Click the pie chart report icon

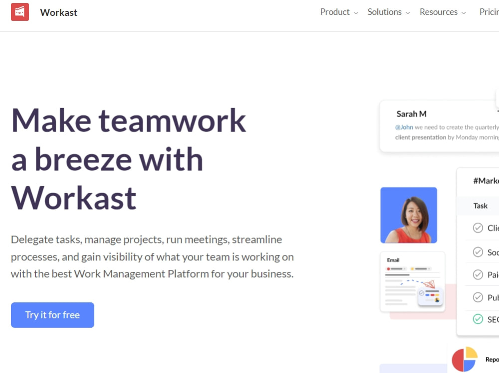[465, 360]
